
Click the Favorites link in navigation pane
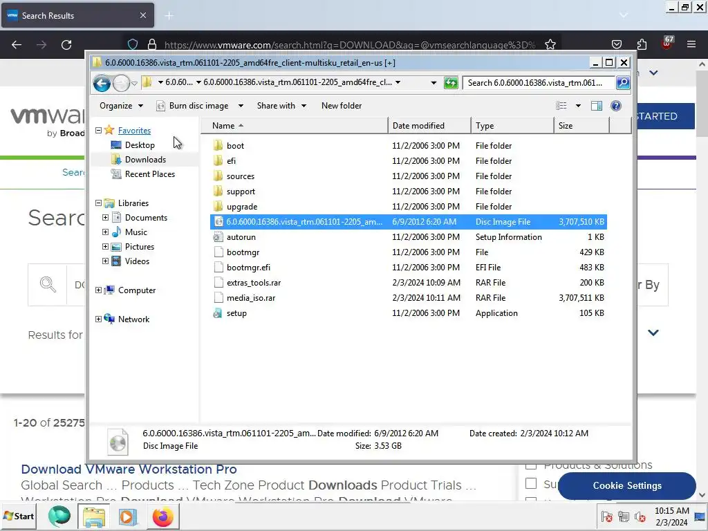[x=134, y=131]
